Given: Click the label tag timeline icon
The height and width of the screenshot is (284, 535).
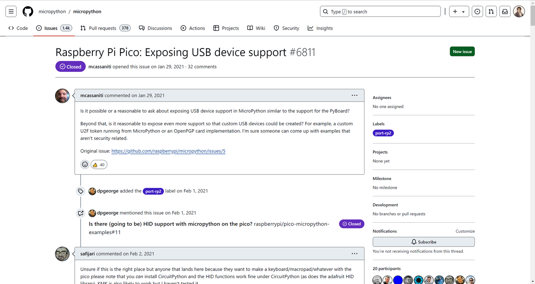Looking at the screenshot, I should [x=81, y=191].
